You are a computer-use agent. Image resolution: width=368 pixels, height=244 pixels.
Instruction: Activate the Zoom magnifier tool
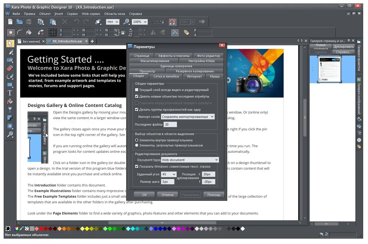[10, 134]
